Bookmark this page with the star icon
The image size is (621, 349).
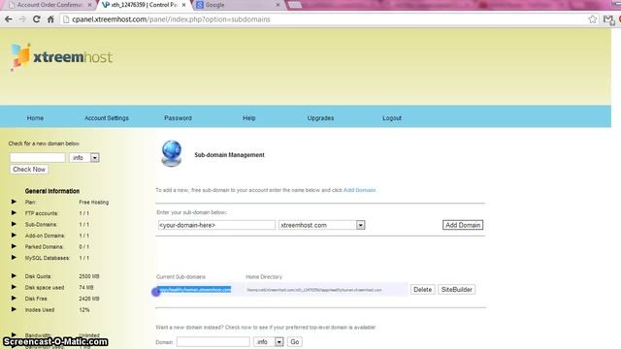[x=592, y=19]
